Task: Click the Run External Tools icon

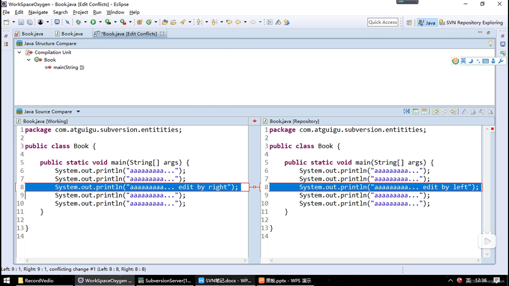Action: point(123,22)
